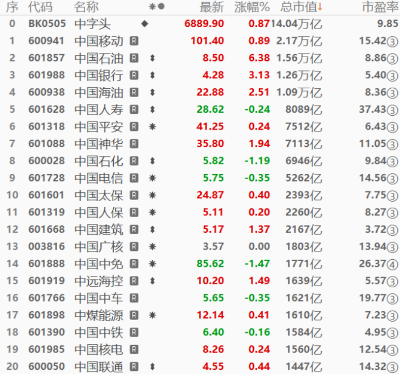Click the star marker in 中煤能源 row
The height and width of the screenshot is (374, 400).
(152, 315)
